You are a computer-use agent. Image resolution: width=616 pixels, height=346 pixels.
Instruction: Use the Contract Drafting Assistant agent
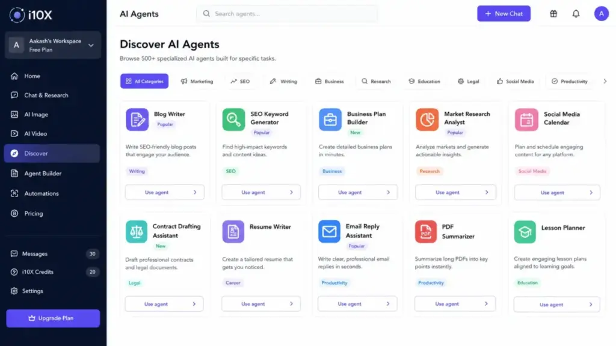point(164,304)
